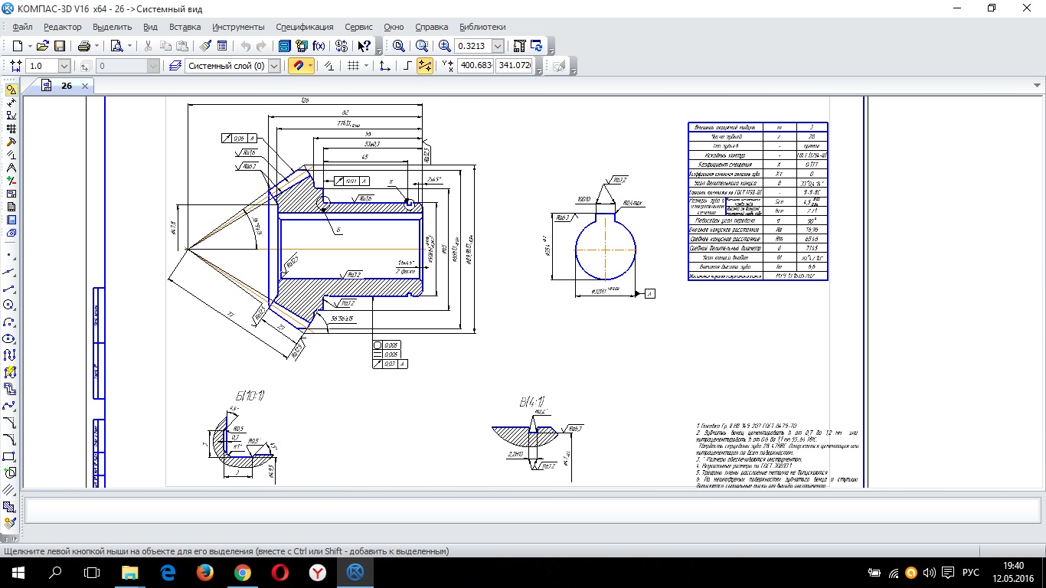Open the local coordinate system tool
Image resolution: width=1046 pixels, height=588 pixels.
pos(385,66)
